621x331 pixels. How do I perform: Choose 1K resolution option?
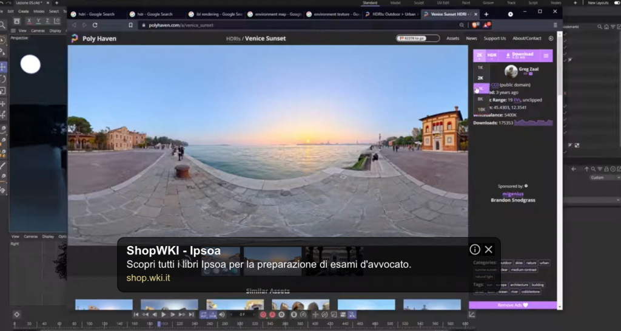tap(480, 67)
